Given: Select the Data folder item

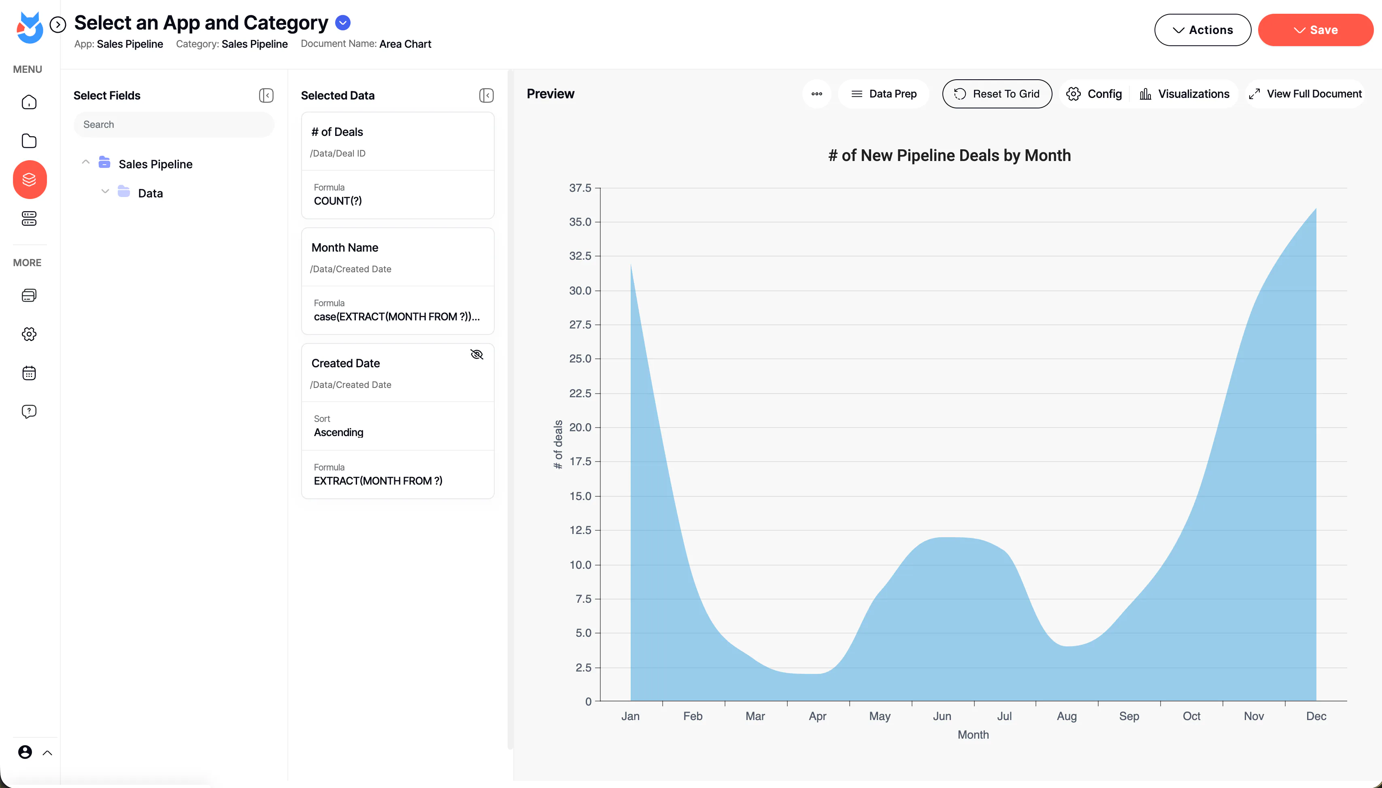Looking at the screenshot, I should point(151,193).
